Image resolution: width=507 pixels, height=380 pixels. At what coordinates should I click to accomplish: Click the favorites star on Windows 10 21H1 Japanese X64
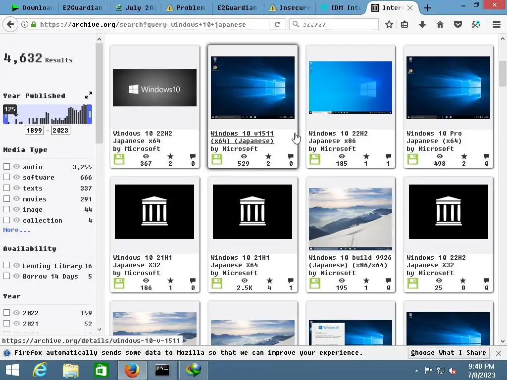click(x=269, y=281)
